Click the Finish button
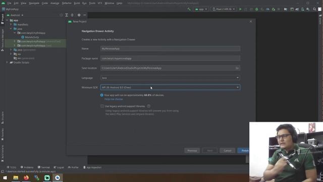Viewport: 323px width, 182px height. pos(243,151)
